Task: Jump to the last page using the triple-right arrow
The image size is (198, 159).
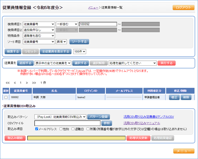Action: tap(34, 83)
